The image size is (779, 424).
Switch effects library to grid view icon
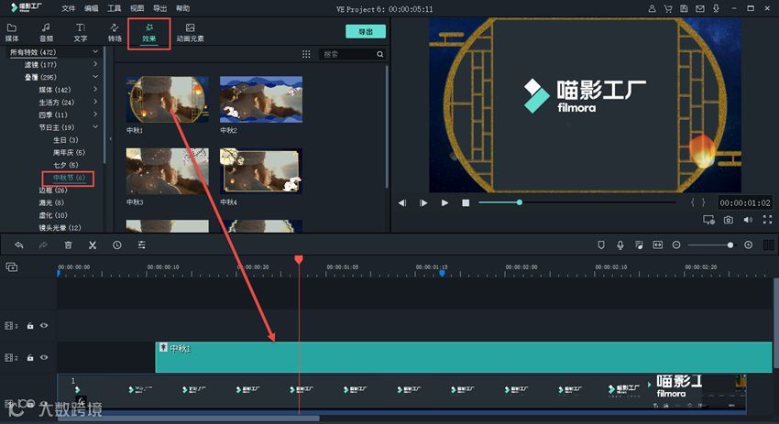pos(306,54)
